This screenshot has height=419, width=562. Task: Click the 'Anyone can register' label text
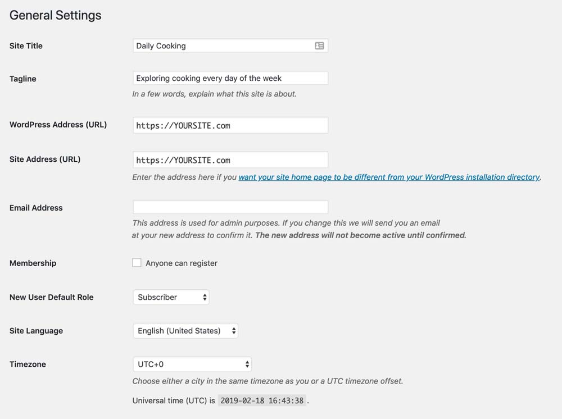click(x=181, y=263)
